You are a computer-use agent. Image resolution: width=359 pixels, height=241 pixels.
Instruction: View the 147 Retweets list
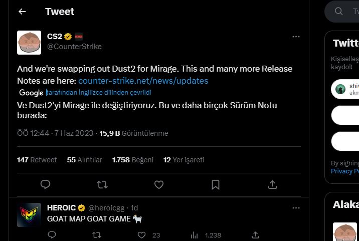[37, 160]
